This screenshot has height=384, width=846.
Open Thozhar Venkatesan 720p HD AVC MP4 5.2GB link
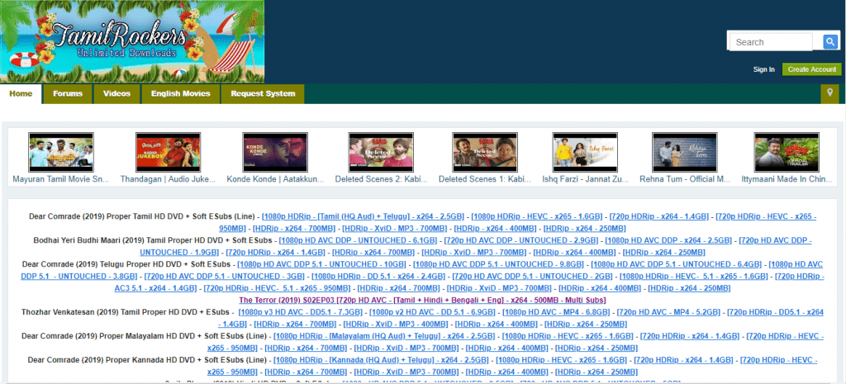coord(668,312)
